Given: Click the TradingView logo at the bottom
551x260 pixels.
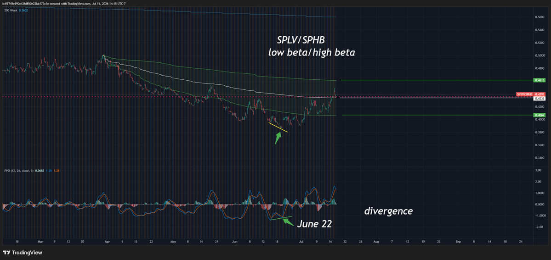Looking at the screenshot, I should [x=23, y=252].
